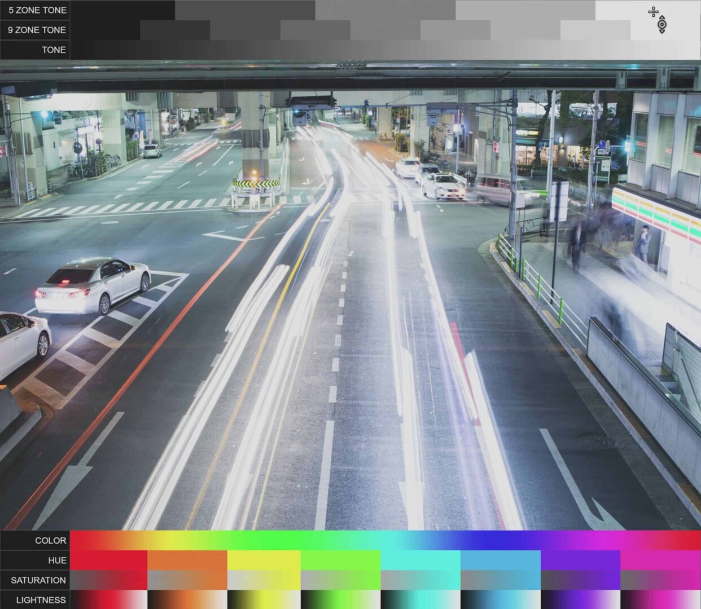701x609 pixels.
Task: Pick the black zone in 5 Zone Tone
Action: [x=122, y=10]
